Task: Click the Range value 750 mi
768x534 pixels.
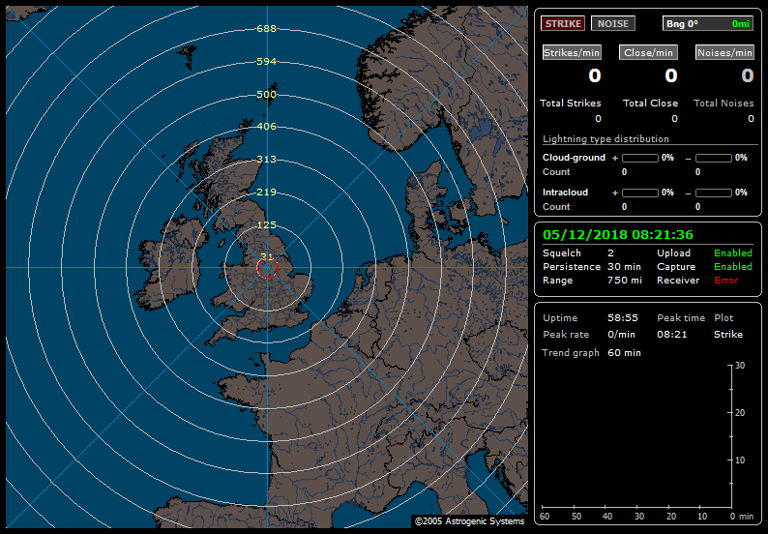Action: point(625,281)
